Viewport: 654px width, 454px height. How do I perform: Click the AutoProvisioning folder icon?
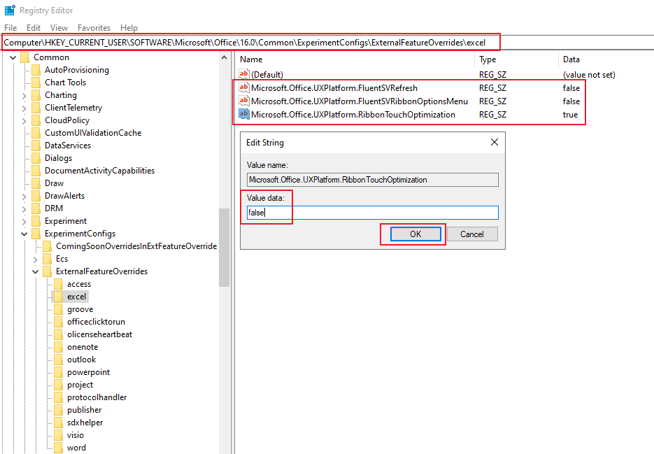click(36, 70)
